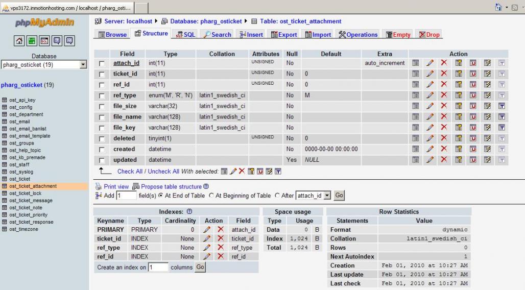The image size is (525, 290).
Task: Add index icon for file_name row
Action: 487,116
